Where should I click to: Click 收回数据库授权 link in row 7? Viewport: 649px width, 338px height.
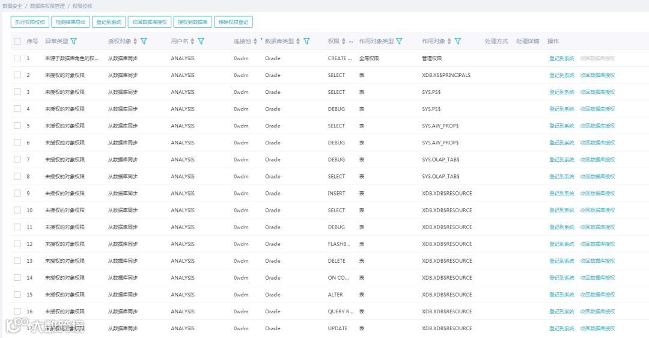(x=598, y=159)
